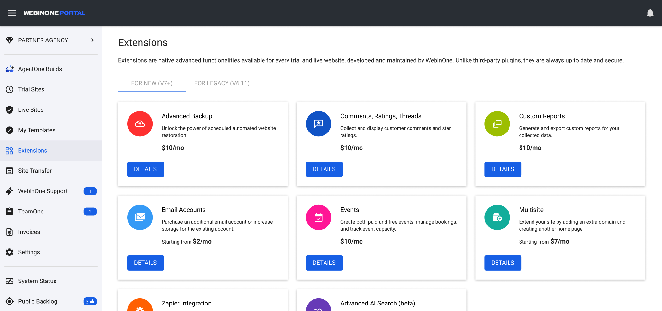Click the Zapier Integration orange icon
The height and width of the screenshot is (311, 662).
pos(140,305)
